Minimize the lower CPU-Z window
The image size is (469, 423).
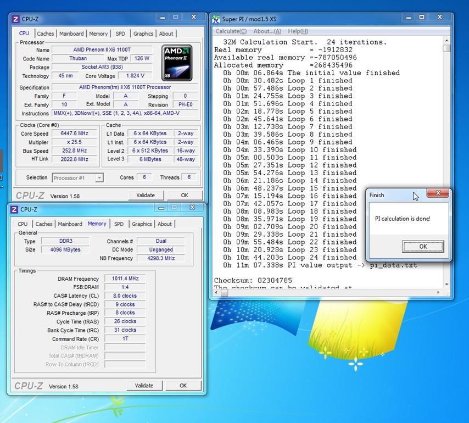(161, 208)
